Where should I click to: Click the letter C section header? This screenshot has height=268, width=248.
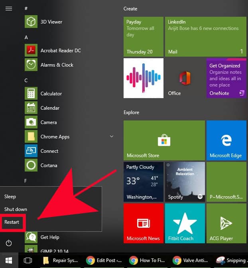[x=26, y=80]
